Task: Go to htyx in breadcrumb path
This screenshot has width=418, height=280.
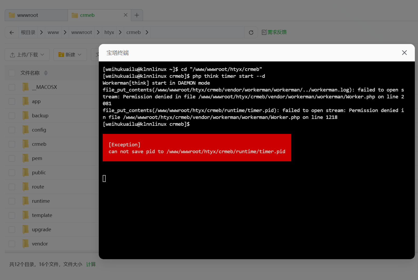Action: click(x=109, y=32)
